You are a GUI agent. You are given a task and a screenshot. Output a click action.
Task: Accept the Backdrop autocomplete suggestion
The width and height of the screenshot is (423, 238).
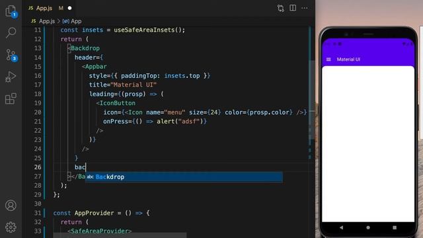pyautogui.click(x=184, y=177)
